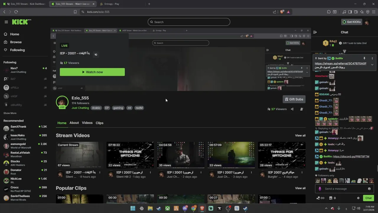This screenshot has height=213, width=378.
Task: Switch to Kick Dashboard browser tab
Action: [x=24, y=4]
